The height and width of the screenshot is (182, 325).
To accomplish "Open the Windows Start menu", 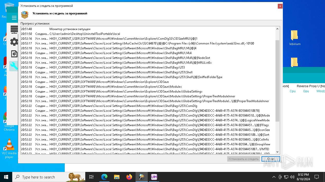I will [x=6, y=177].
